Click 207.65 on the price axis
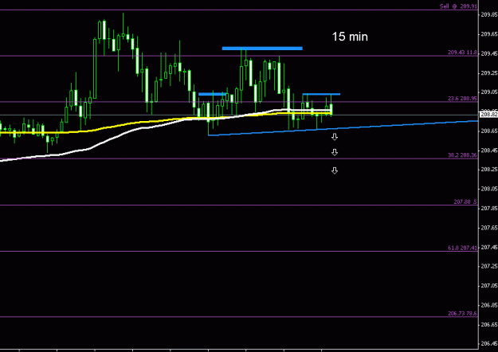 point(489,228)
